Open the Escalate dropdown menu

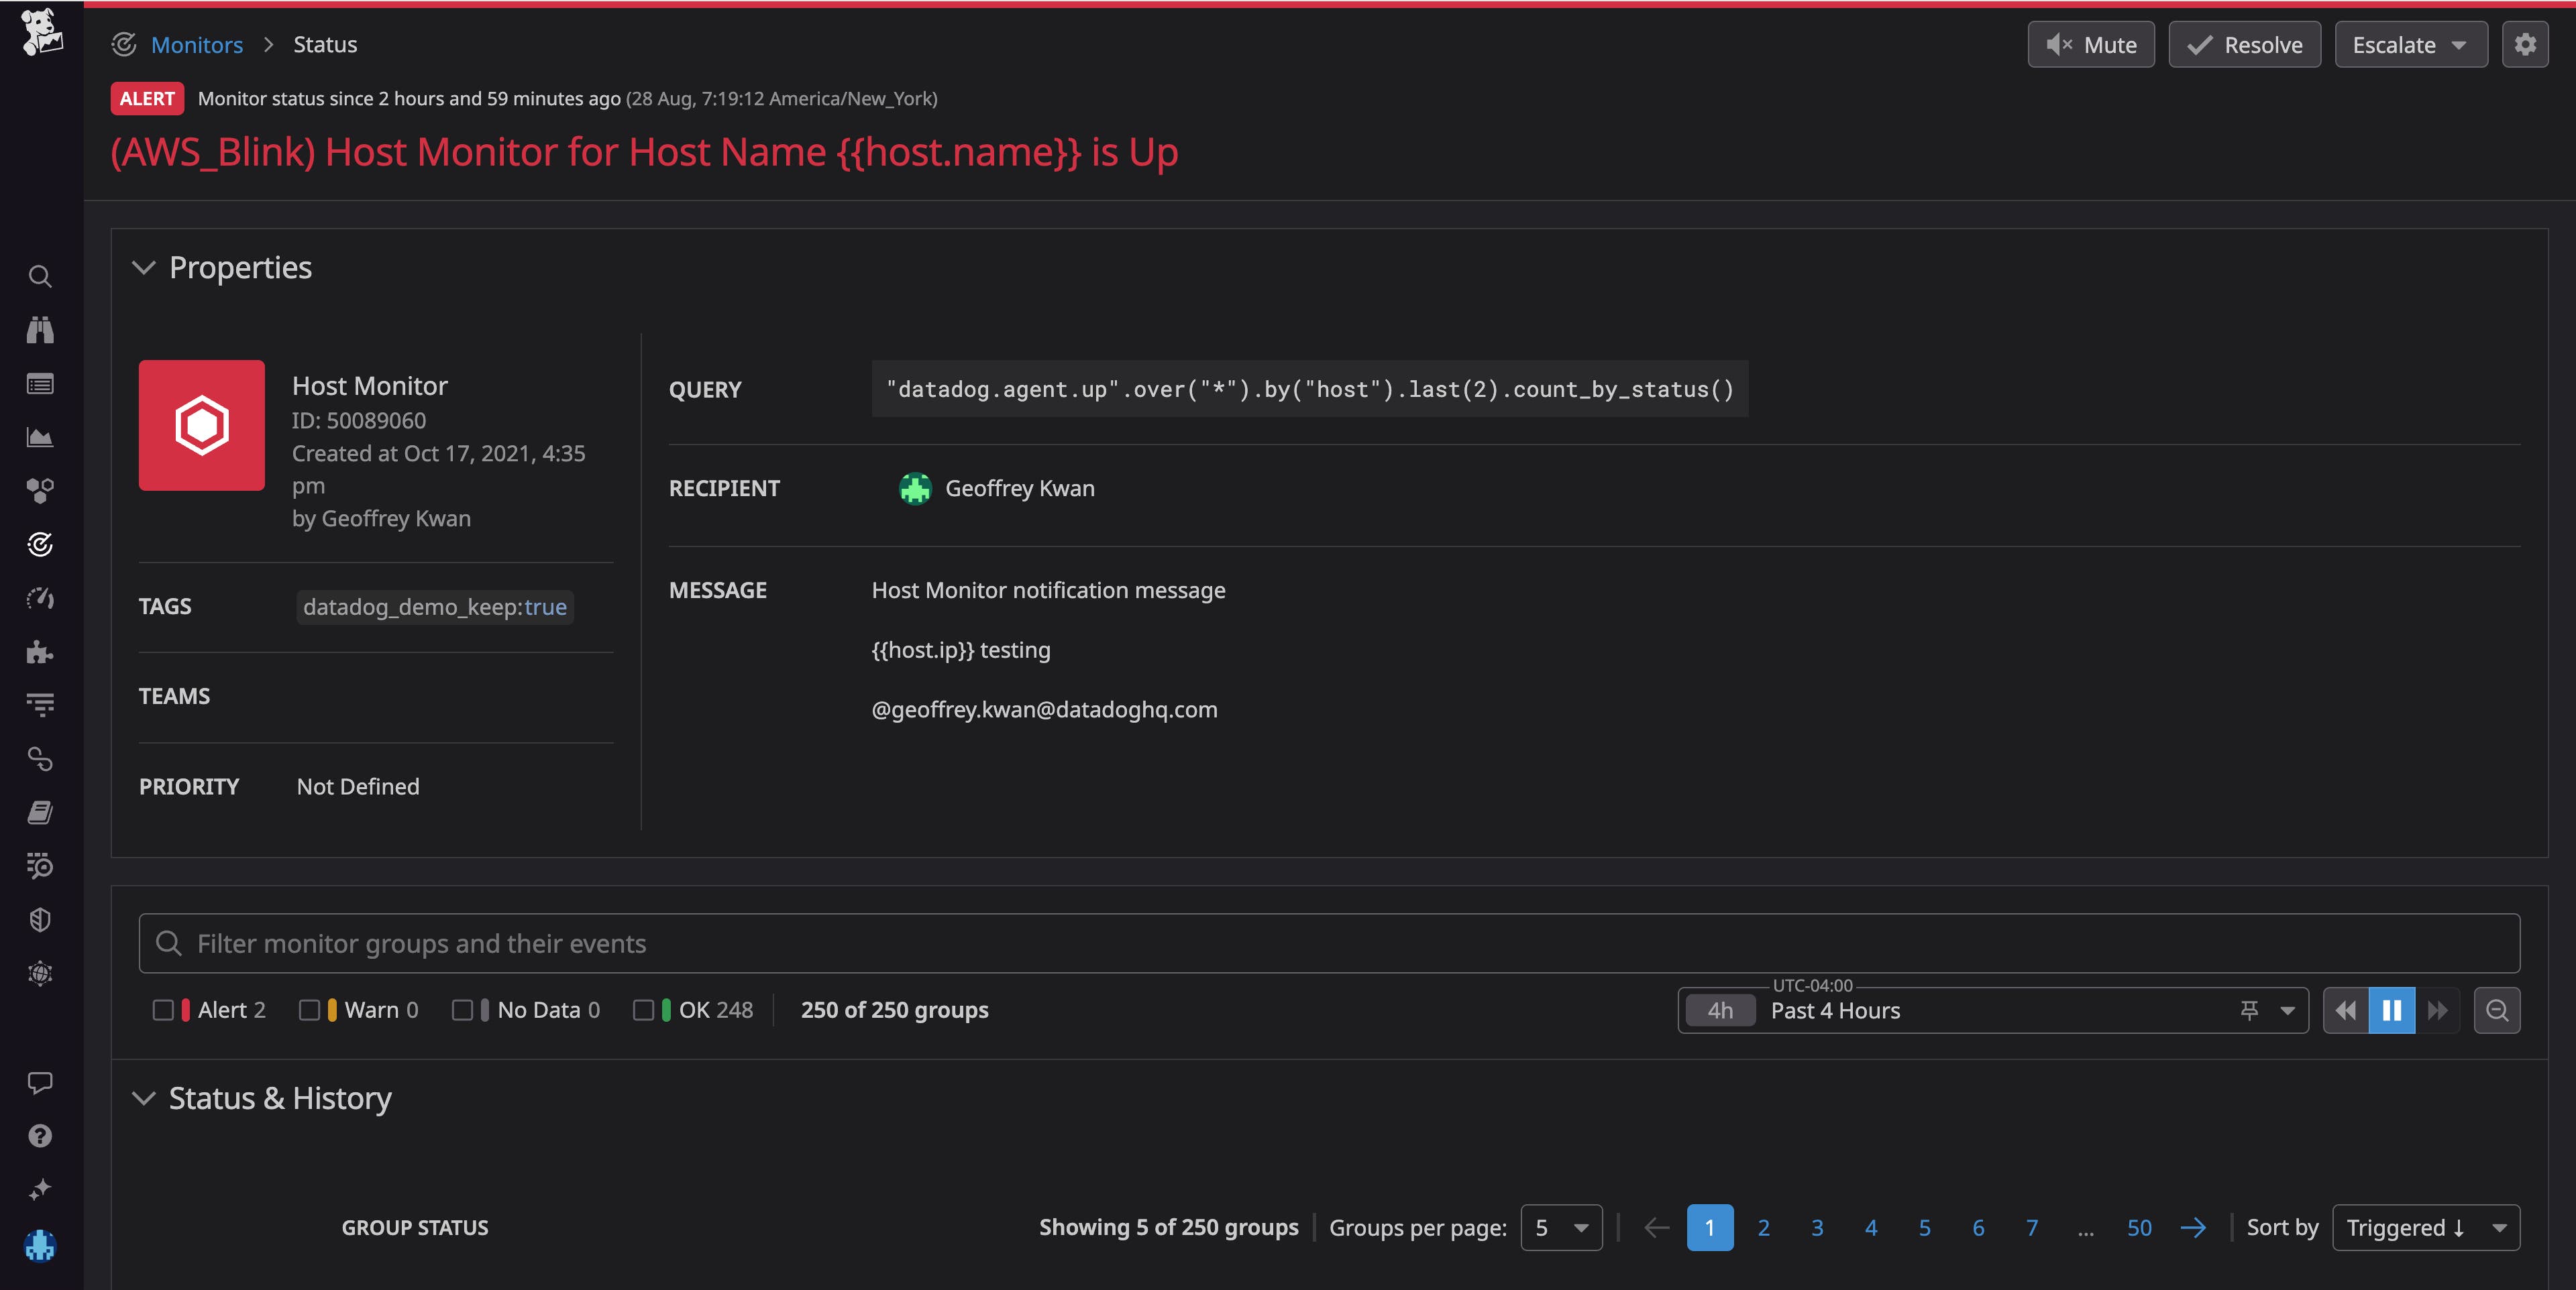pyautogui.click(x=2410, y=44)
